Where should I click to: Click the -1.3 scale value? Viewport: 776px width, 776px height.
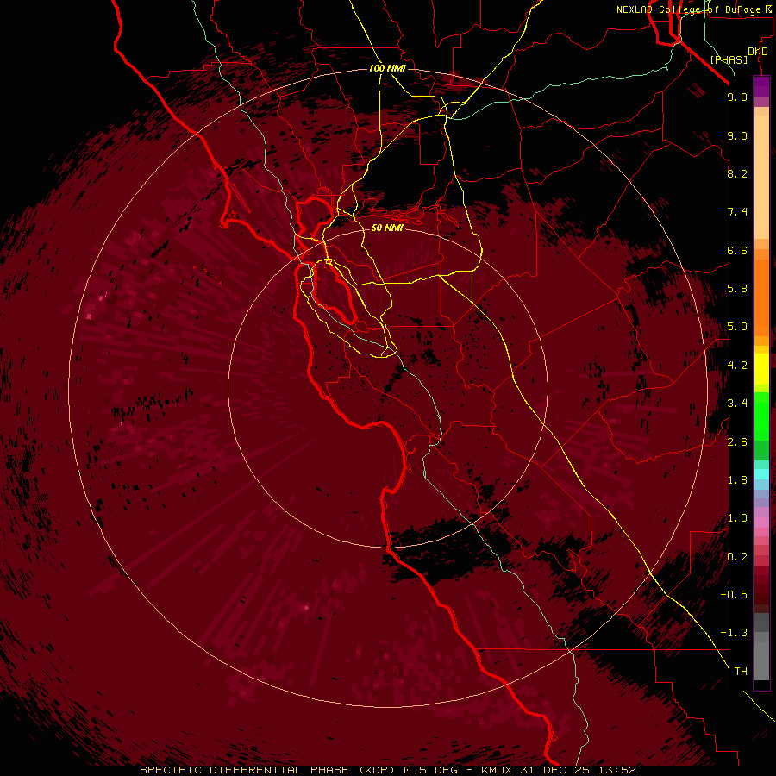[x=734, y=633]
